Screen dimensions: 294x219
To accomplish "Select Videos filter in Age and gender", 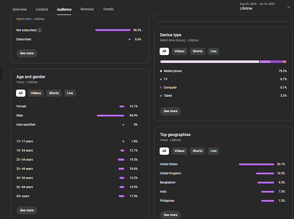I will point(36,93).
